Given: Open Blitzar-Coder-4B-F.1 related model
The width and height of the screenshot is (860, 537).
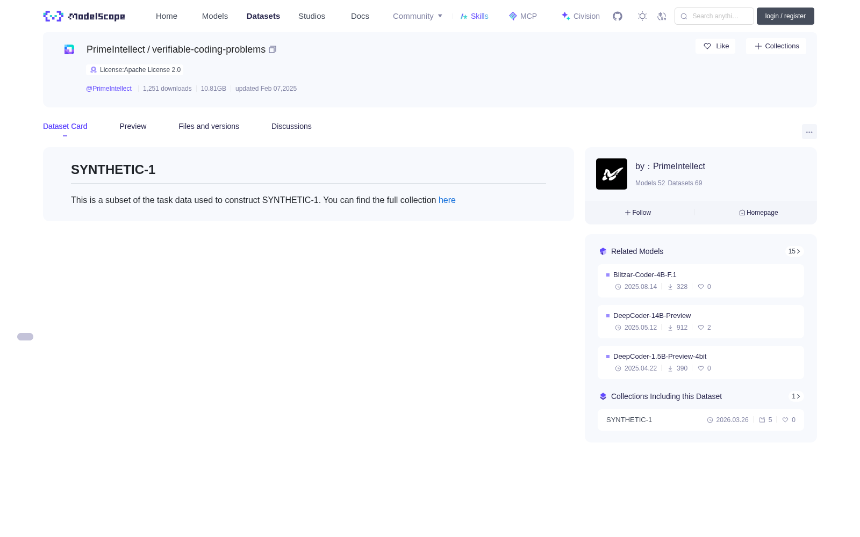Looking at the screenshot, I should coord(701,281).
